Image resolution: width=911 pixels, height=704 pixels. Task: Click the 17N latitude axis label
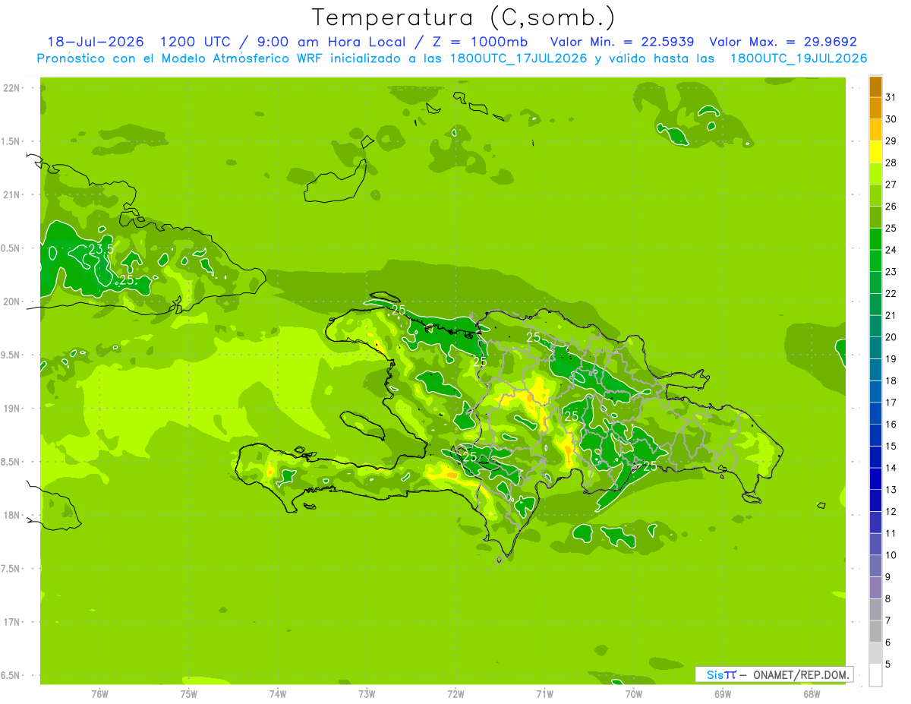(x=11, y=622)
